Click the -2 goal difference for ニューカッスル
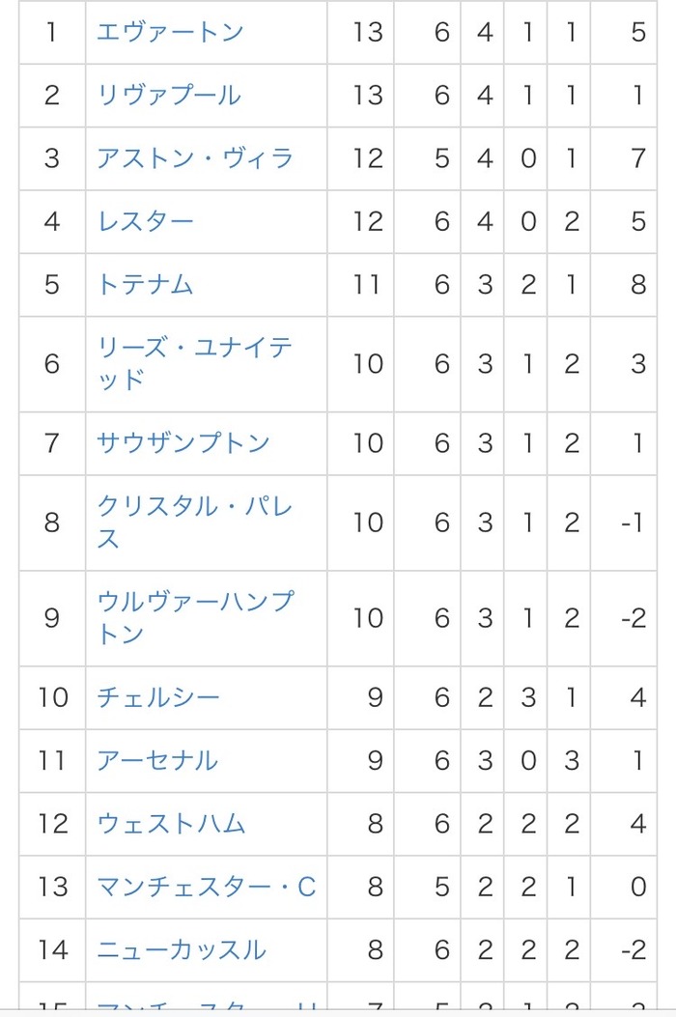Viewport: 676px width, 1017px height. [x=624, y=950]
